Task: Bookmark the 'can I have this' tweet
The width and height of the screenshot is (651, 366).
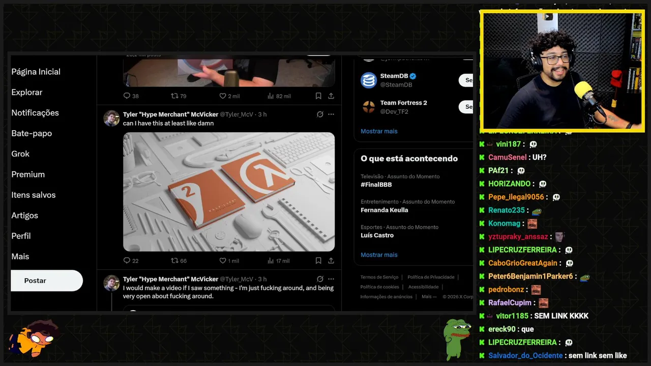Action: pyautogui.click(x=318, y=260)
